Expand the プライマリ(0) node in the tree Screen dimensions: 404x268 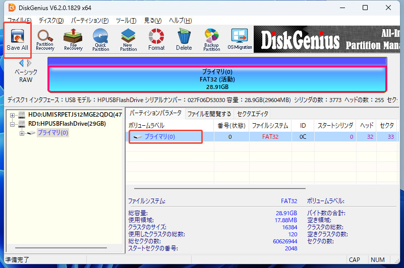pyautogui.click(x=22, y=133)
